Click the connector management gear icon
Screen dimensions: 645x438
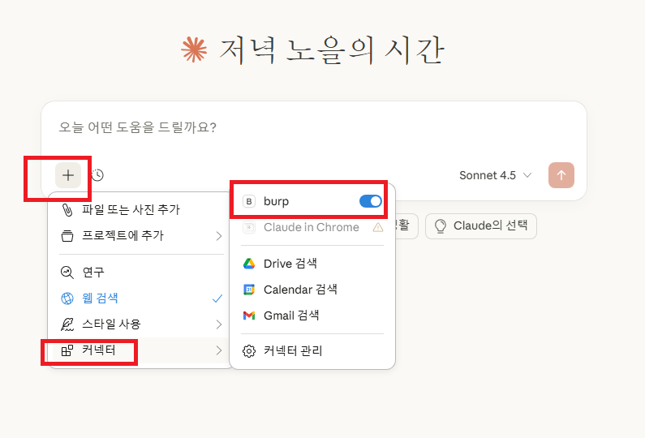(249, 351)
